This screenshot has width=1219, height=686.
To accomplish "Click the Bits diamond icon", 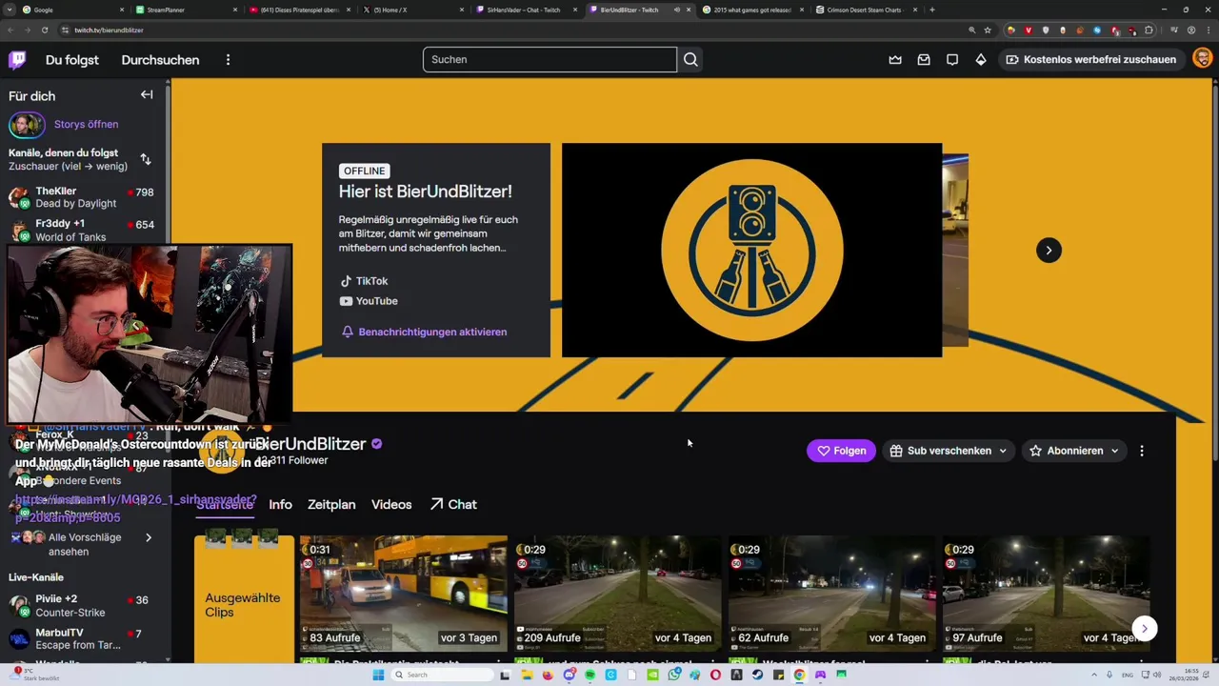I will point(981,59).
